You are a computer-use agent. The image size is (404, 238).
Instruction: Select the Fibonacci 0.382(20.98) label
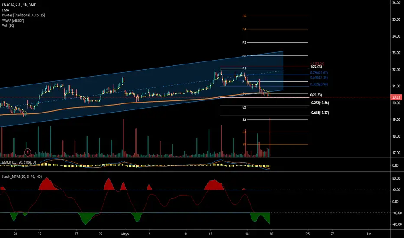click(x=319, y=84)
